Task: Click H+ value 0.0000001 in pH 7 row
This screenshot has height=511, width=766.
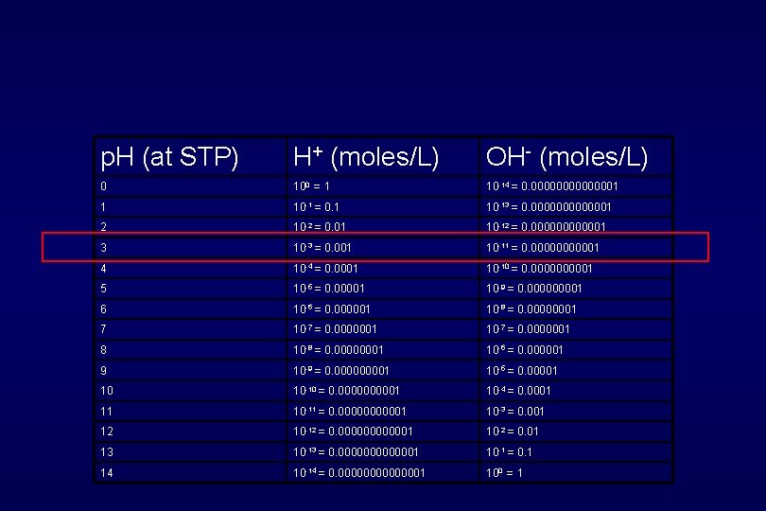Action: 335,329
